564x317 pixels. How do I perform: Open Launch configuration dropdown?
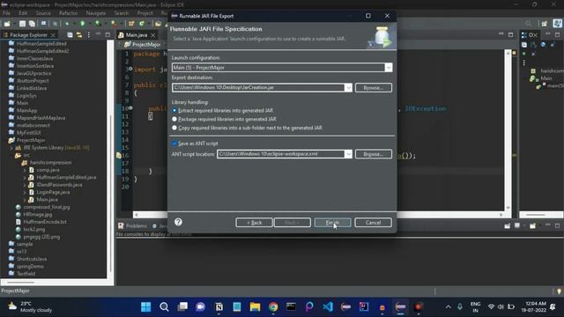pyautogui.click(x=389, y=68)
